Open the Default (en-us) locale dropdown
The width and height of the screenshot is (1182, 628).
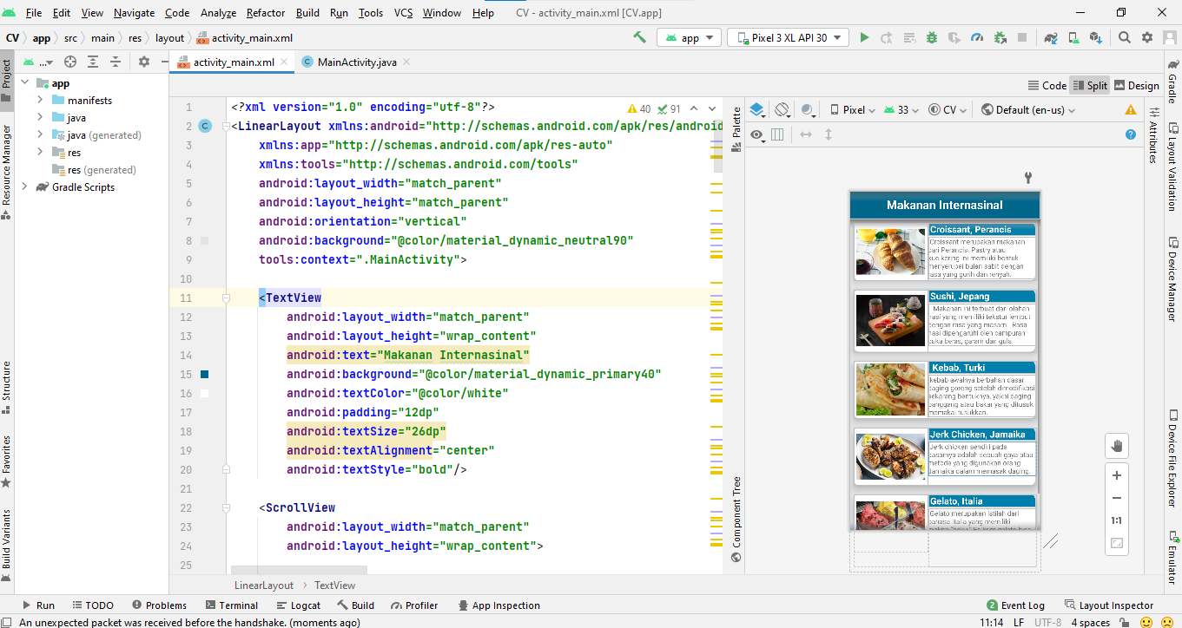pos(1028,110)
